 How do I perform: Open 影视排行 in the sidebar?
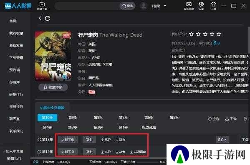tap(16, 94)
